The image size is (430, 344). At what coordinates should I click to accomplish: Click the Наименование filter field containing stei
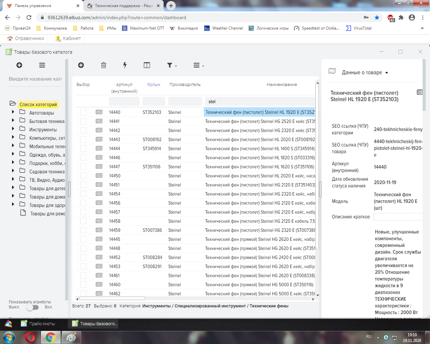[x=260, y=101]
